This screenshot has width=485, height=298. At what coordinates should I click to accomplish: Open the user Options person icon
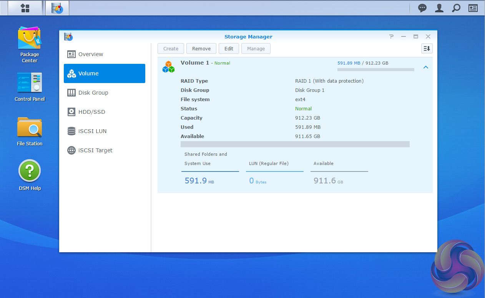tap(439, 8)
